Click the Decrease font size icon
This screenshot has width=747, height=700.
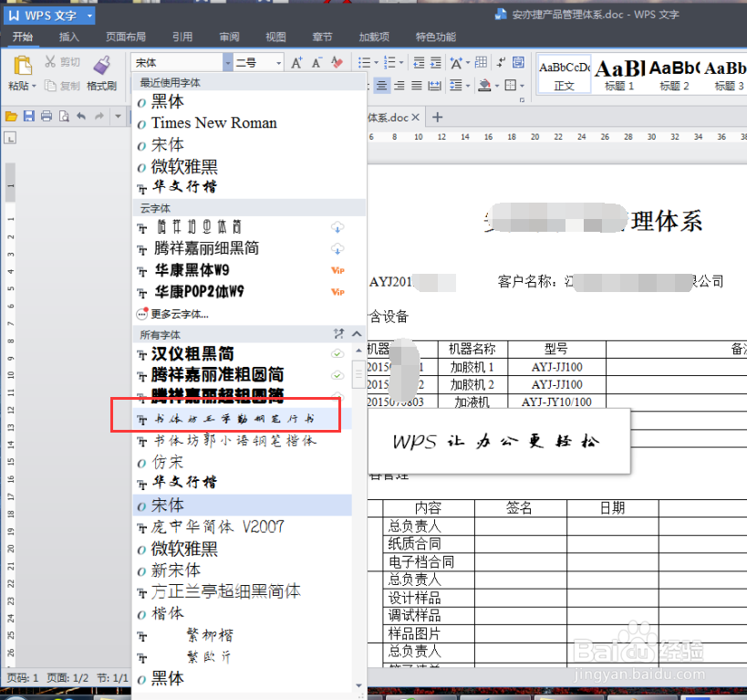pos(316,63)
